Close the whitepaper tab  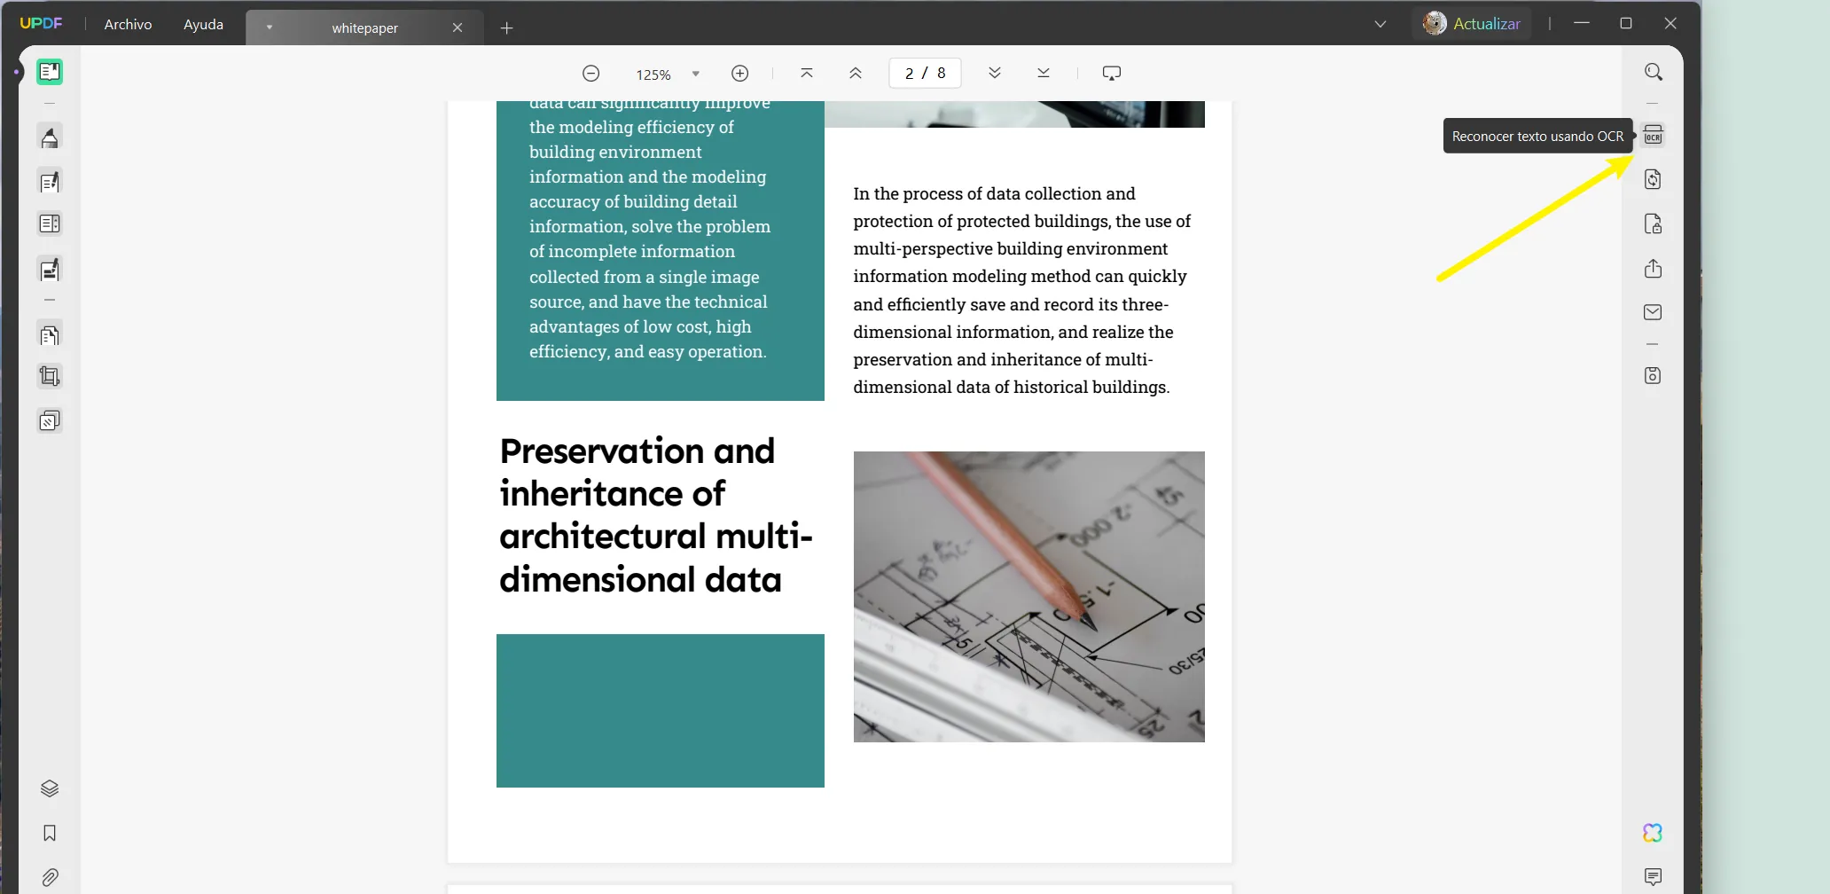[457, 27]
